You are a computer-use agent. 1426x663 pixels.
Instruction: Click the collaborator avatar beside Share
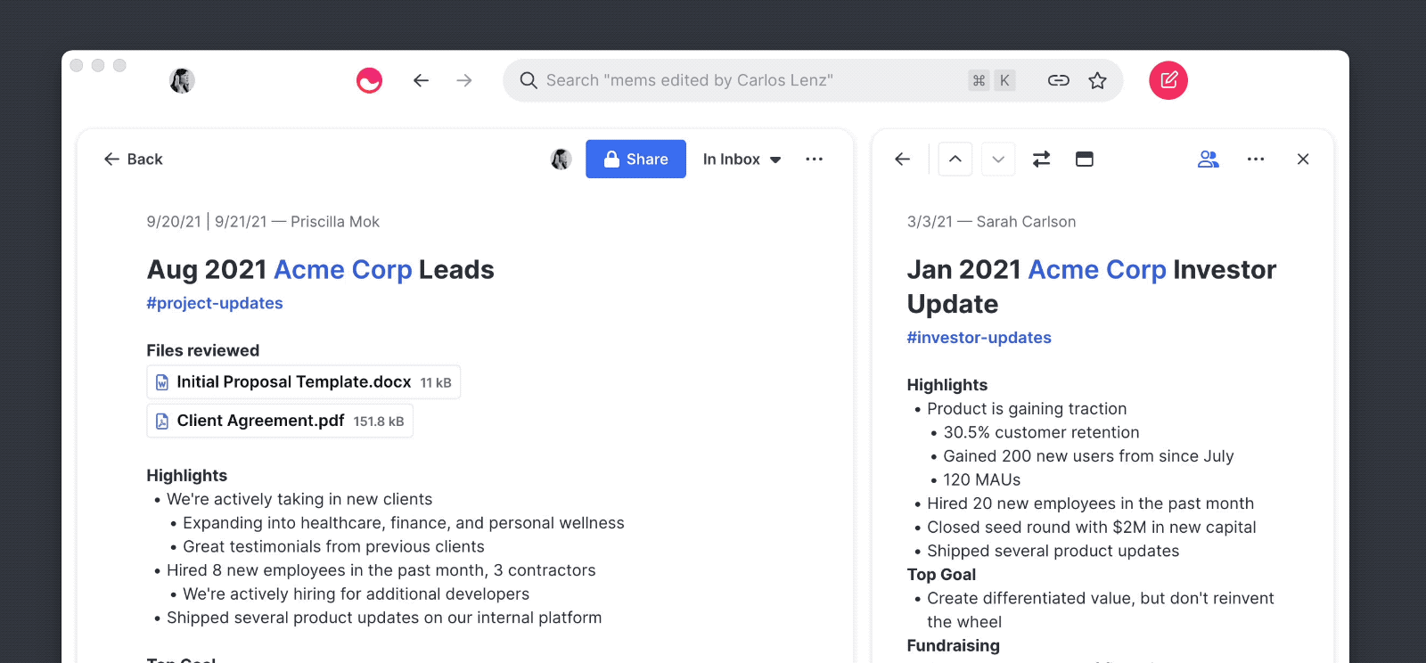click(x=561, y=159)
